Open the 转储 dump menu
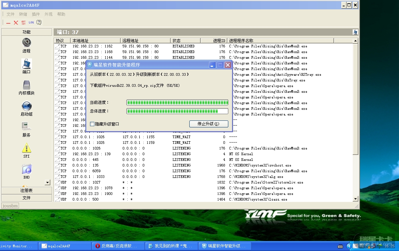Image resolution: width=399 pixels, height=251 pixels. click(x=23, y=14)
